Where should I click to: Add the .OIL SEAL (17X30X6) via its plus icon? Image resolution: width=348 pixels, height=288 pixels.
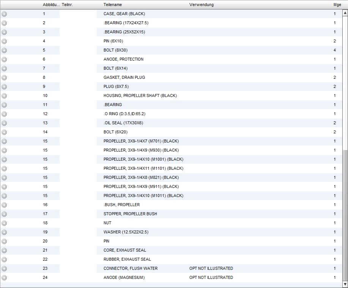pos(4,123)
